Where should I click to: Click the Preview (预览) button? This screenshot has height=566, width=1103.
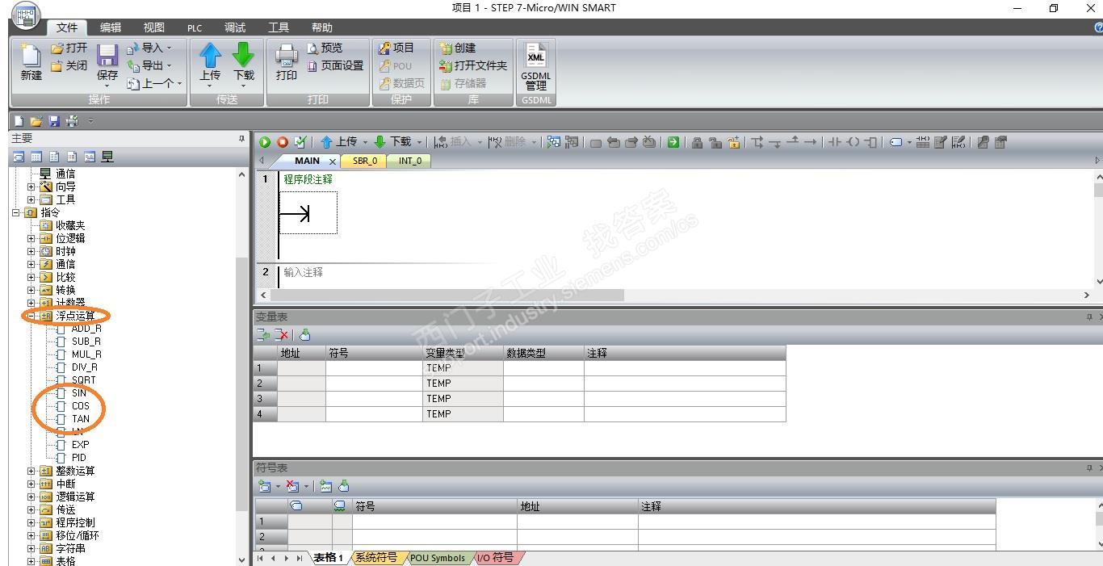[x=325, y=48]
